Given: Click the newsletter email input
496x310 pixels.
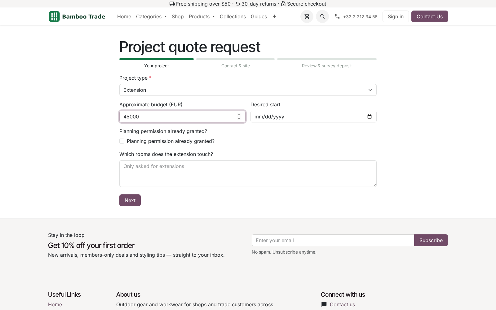Looking at the screenshot, I should pos(333,240).
